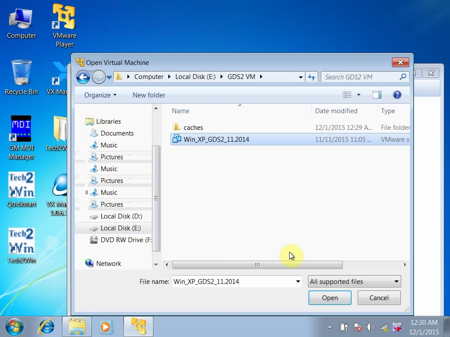450x337 pixels.
Task: Select DVD RW Drive in the sidebar
Action: click(x=120, y=240)
